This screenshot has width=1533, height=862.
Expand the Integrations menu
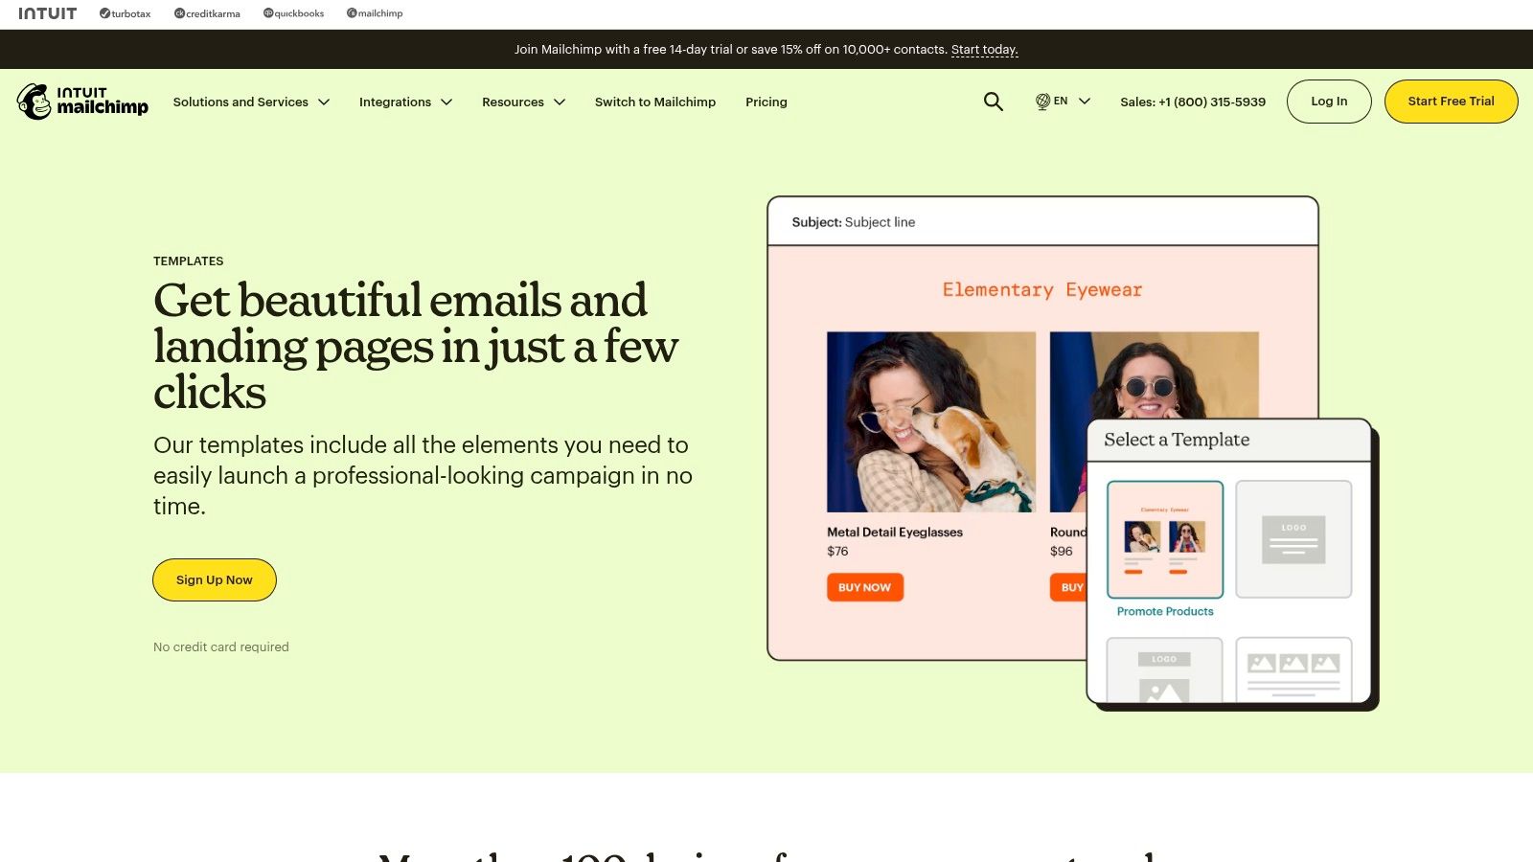(405, 102)
